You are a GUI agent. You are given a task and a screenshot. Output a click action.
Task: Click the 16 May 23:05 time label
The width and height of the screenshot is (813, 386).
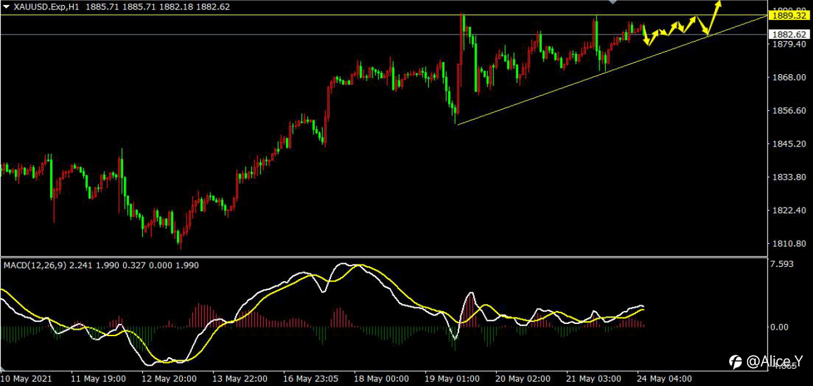pos(310,378)
